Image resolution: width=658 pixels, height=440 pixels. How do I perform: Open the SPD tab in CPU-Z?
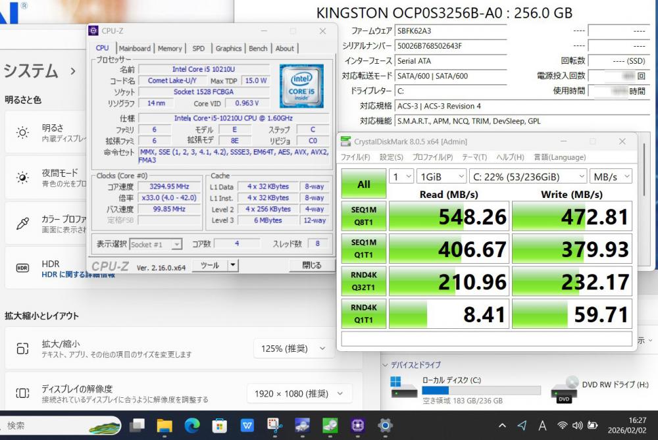point(199,48)
